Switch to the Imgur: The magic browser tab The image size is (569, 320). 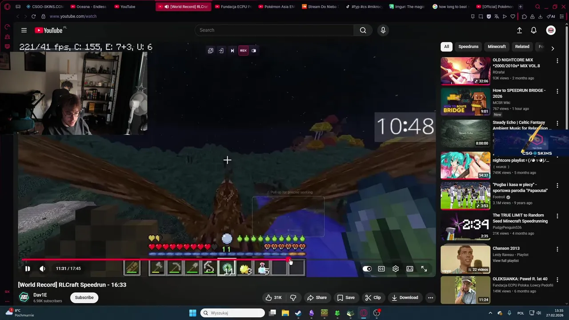click(407, 7)
